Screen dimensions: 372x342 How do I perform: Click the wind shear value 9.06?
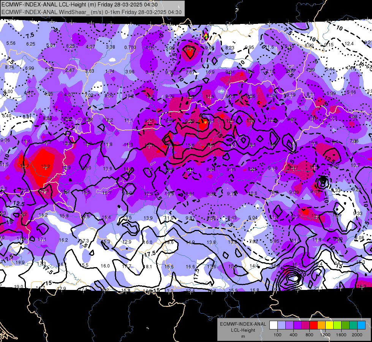(5, 140)
